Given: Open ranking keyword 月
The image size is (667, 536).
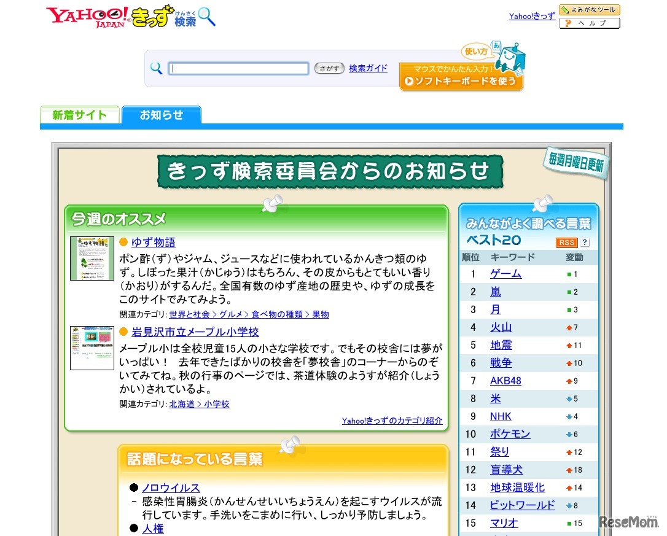Looking at the screenshot, I should tap(496, 309).
